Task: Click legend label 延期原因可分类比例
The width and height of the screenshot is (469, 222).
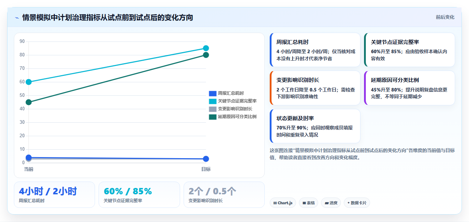Action: coord(237,117)
